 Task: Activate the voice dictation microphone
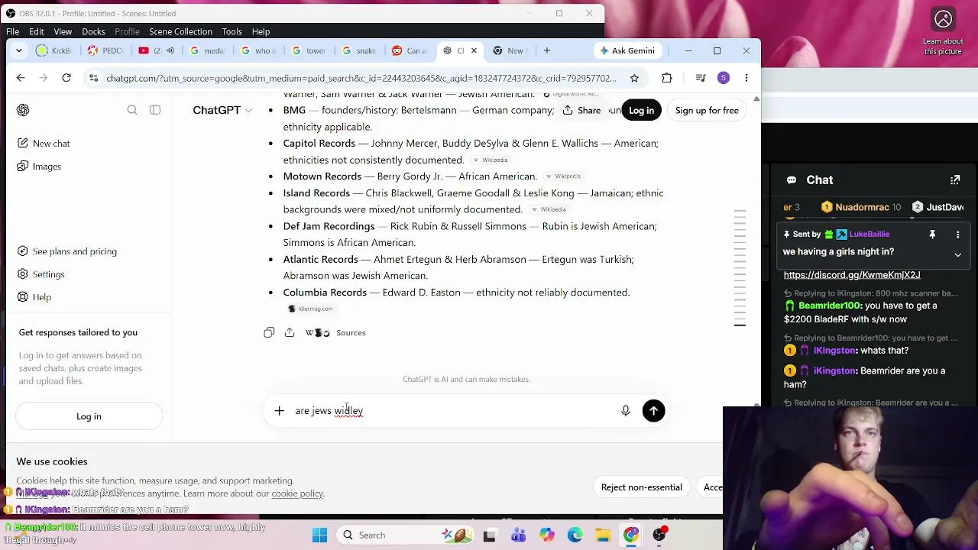[x=626, y=411]
